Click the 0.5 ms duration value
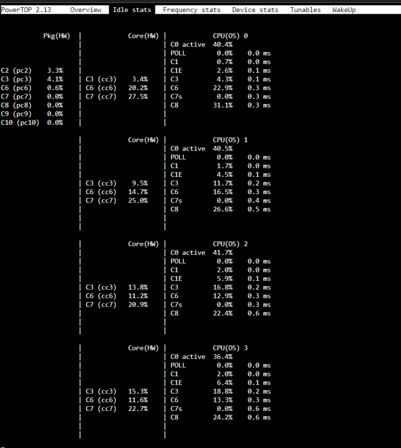This screenshot has width=401, height=448. pos(259,209)
